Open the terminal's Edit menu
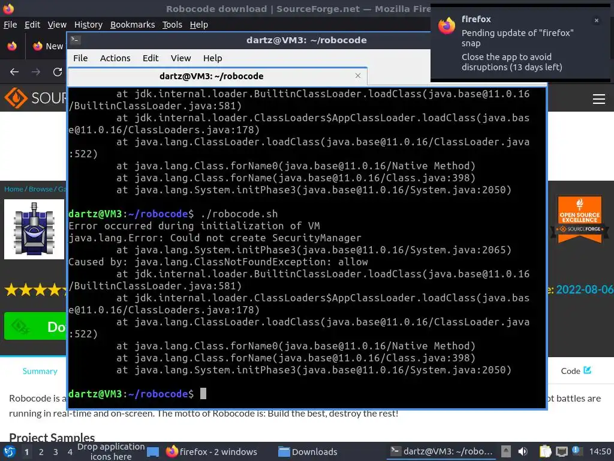This screenshot has height=461, width=614. point(151,58)
